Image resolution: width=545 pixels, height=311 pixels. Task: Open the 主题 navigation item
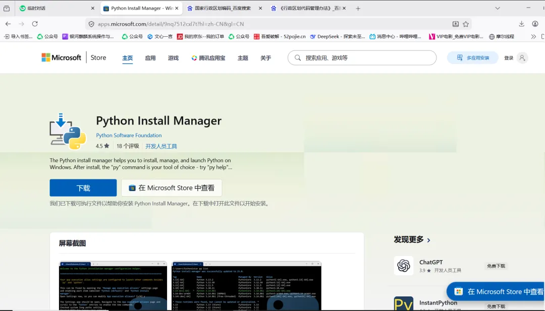243,58
